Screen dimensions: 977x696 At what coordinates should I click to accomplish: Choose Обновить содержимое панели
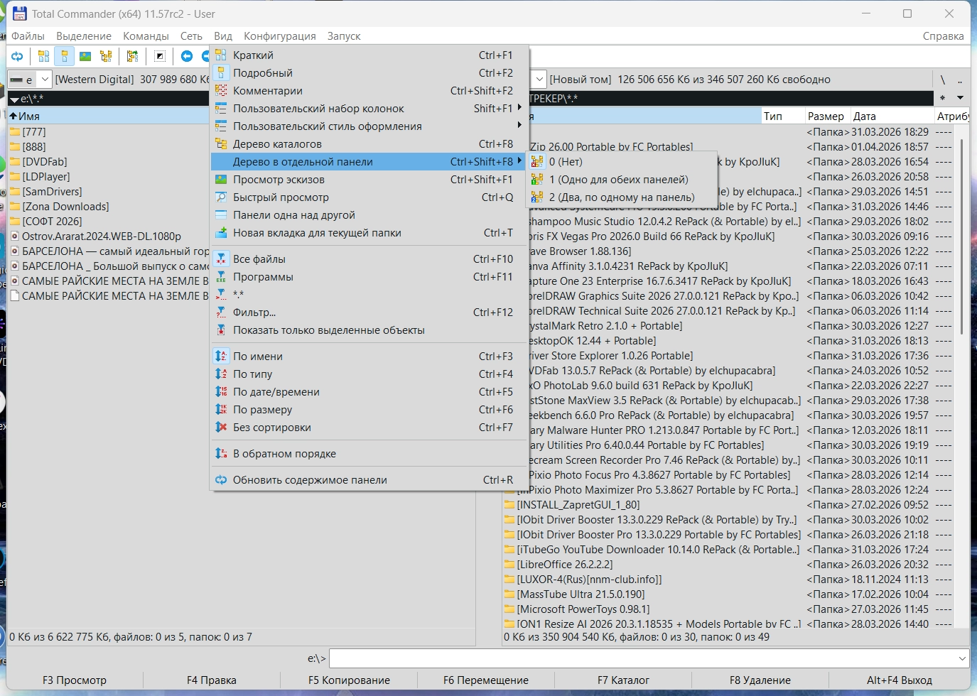[369, 480]
